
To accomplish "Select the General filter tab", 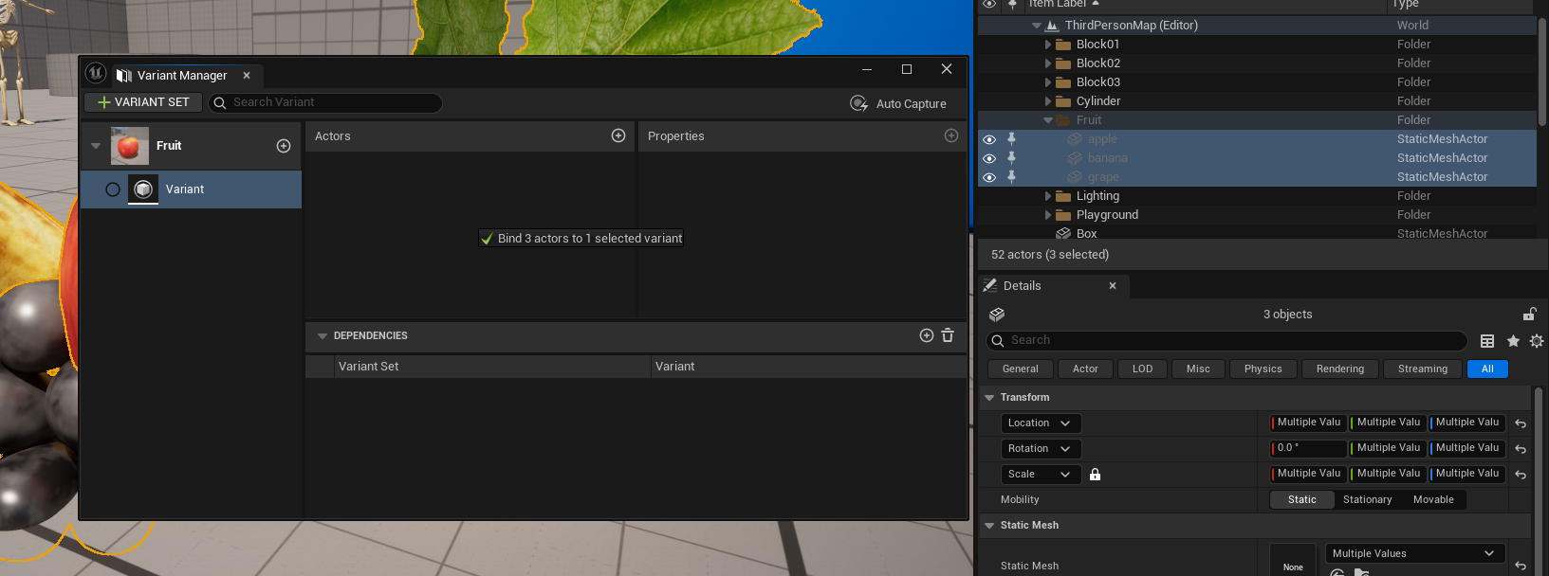I will coord(1021,369).
